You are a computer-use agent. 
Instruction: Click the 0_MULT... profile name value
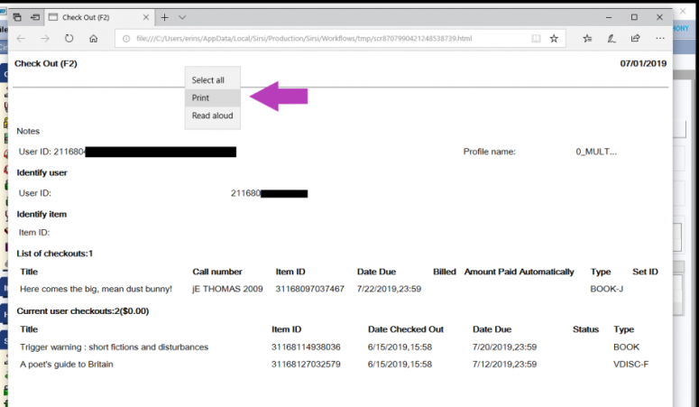coord(596,152)
